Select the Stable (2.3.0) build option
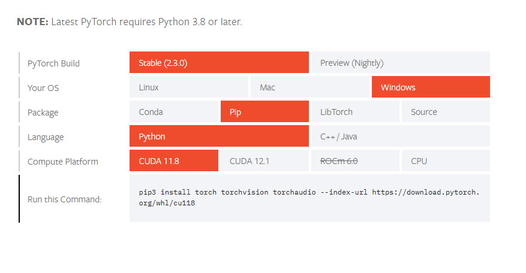526x273 pixels. coord(219,62)
